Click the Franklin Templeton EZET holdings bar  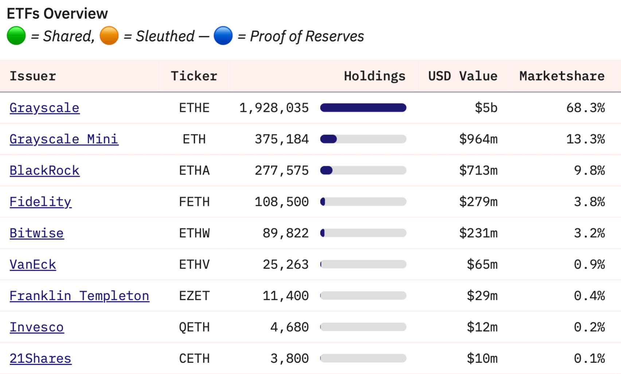[363, 296]
